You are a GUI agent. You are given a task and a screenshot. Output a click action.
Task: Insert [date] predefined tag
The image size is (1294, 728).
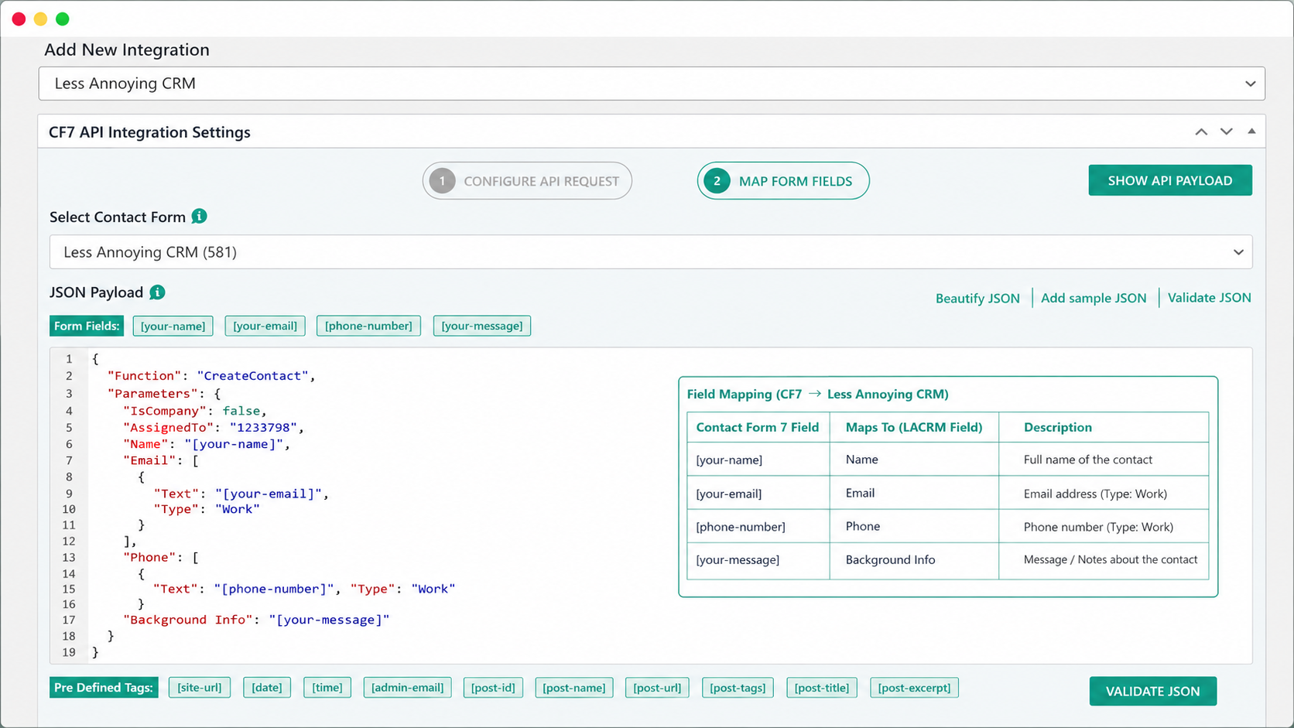[267, 688]
